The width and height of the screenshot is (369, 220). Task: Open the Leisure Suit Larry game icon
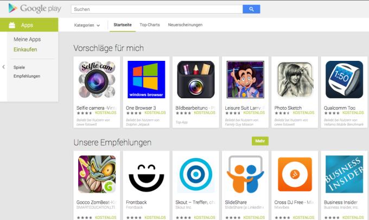click(x=245, y=80)
